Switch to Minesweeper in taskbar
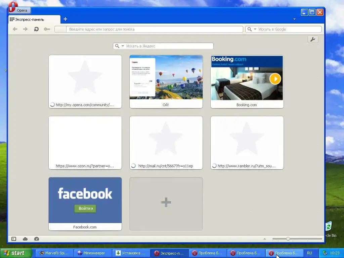344x258 pixels. pyautogui.click(x=92, y=253)
